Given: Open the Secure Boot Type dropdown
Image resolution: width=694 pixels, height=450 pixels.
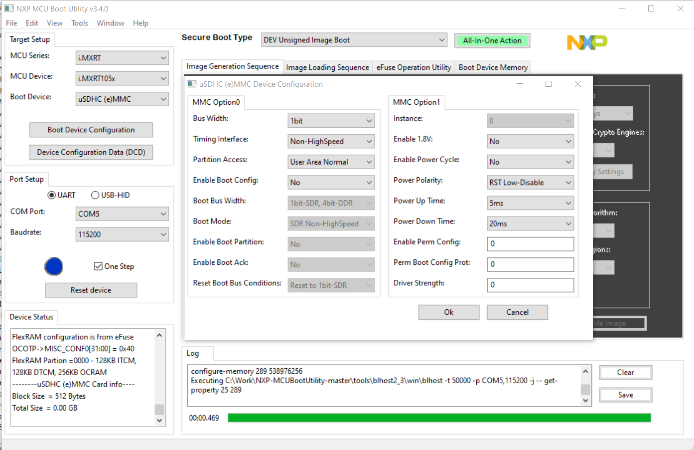Looking at the screenshot, I should pyautogui.click(x=354, y=40).
